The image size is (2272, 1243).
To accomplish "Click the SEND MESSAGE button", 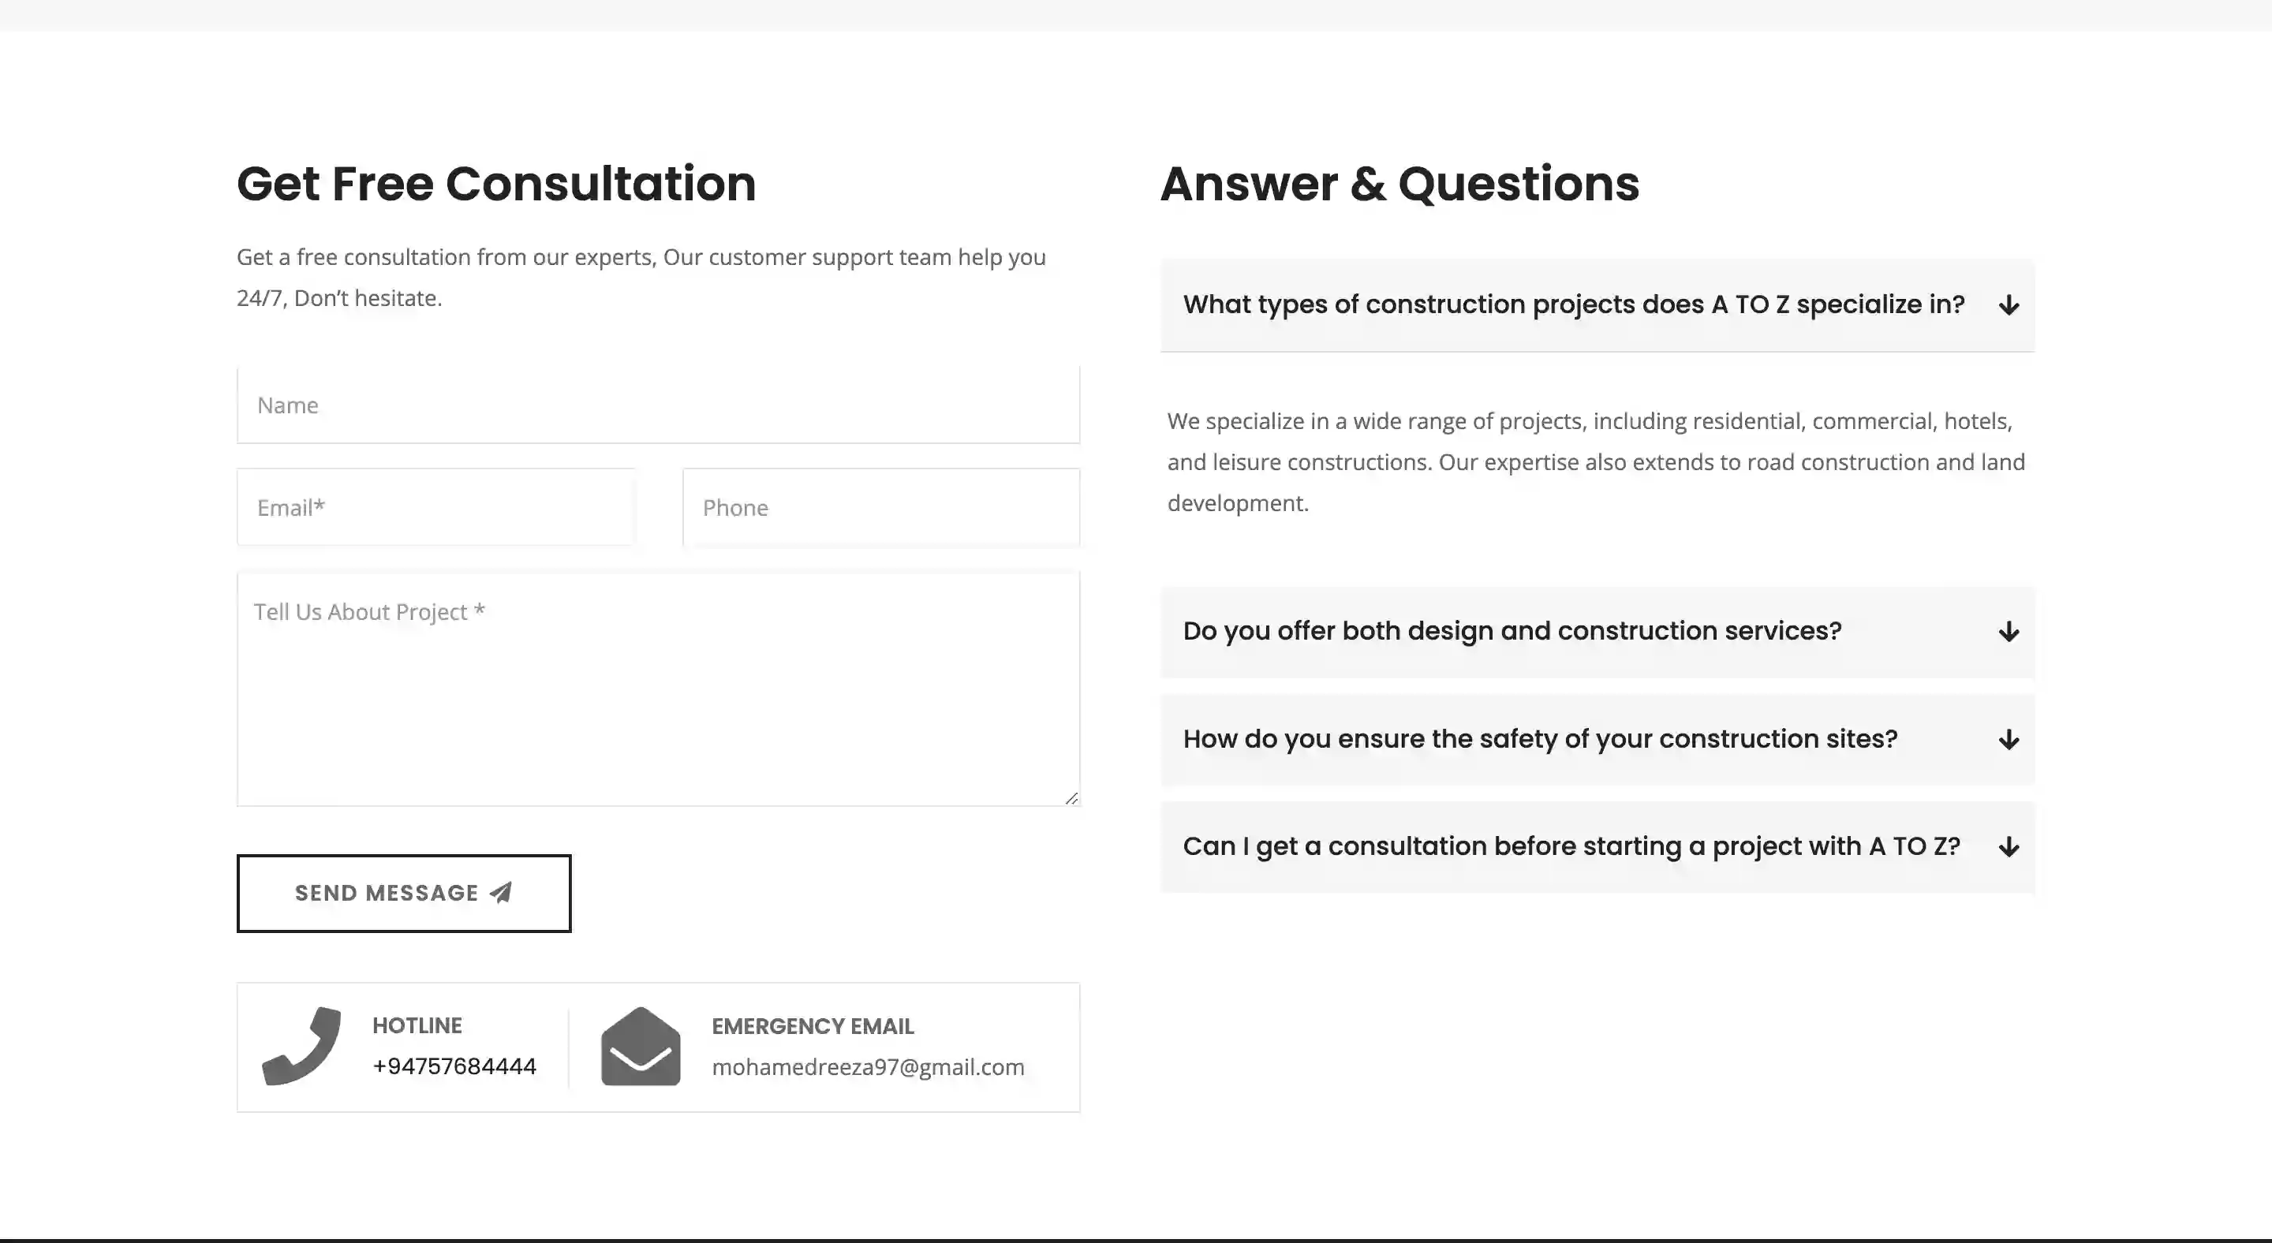I will (x=402, y=893).
